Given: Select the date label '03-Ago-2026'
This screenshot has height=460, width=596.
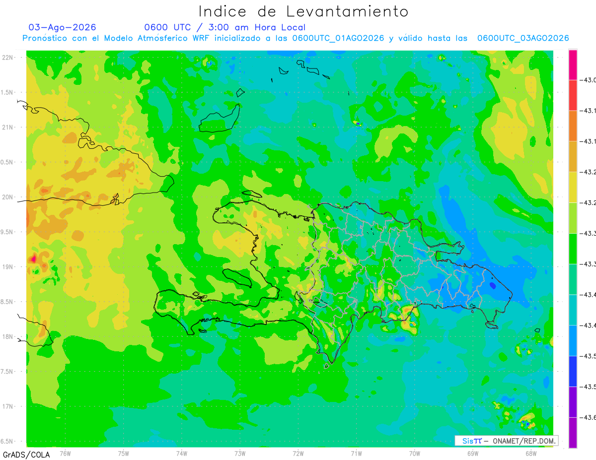Looking at the screenshot, I should 63,27.
